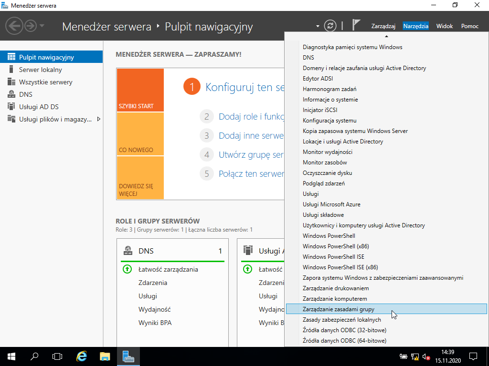This screenshot has width=489, height=366.
Task: Select Pulpit nawigacyjny dashboard icon in sidebar
Action: [11, 57]
